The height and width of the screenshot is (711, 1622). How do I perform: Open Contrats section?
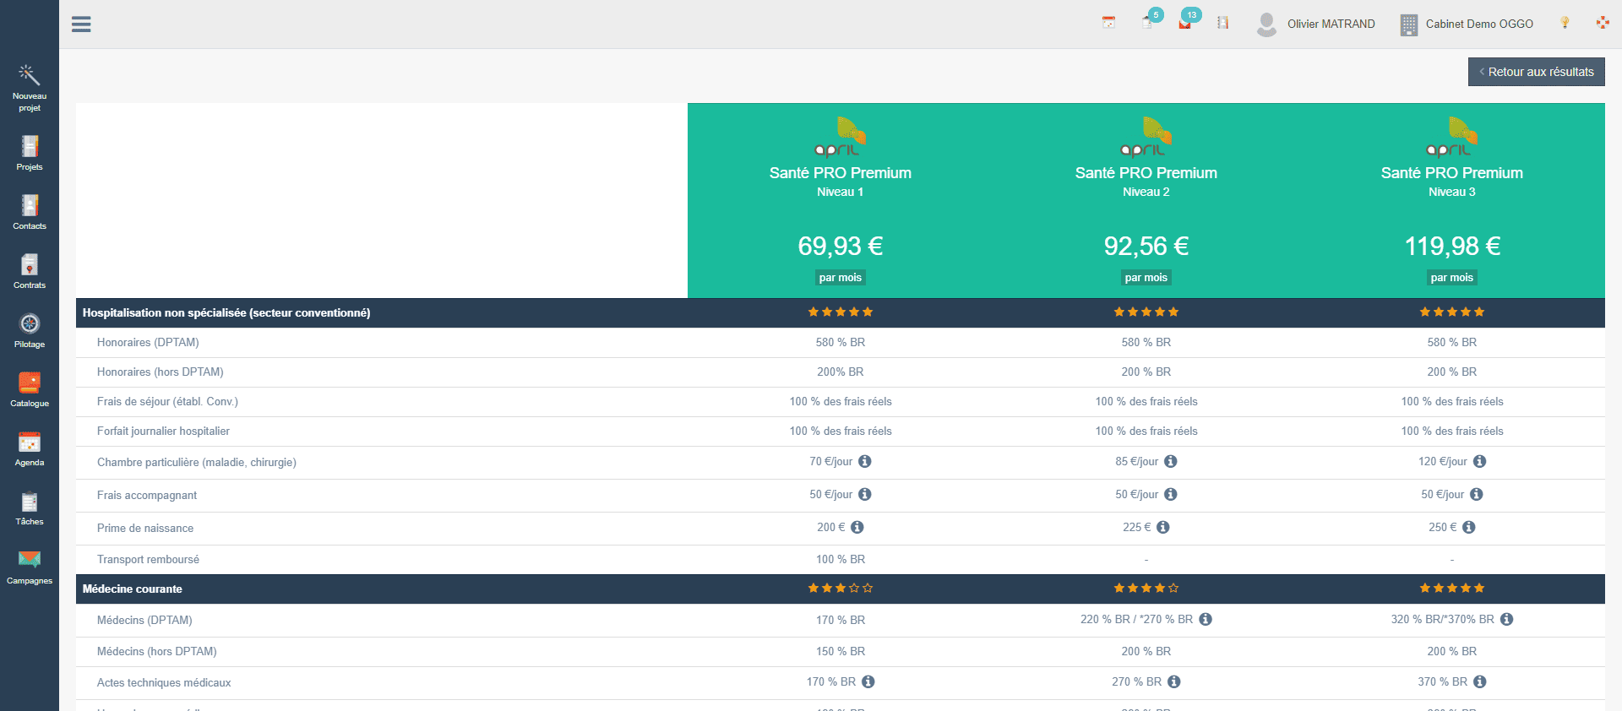click(x=30, y=271)
